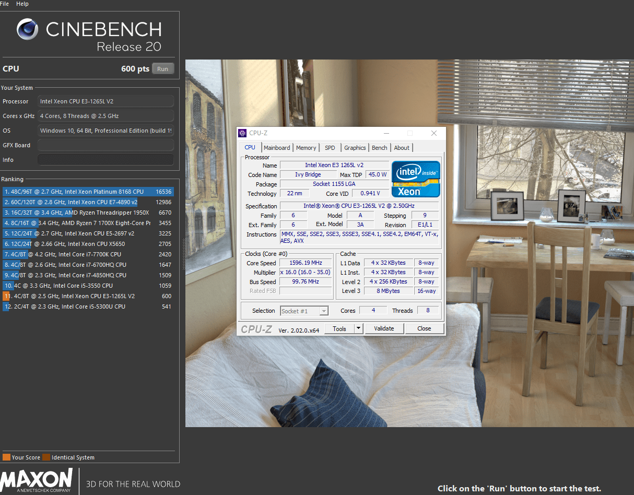This screenshot has height=495, width=634.
Task: Switch to the Bench tab in CPU-Z
Action: pyautogui.click(x=380, y=148)
